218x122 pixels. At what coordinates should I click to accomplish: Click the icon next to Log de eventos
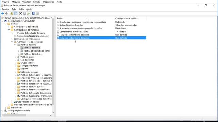pyautogui.click(x=18, y=60)
